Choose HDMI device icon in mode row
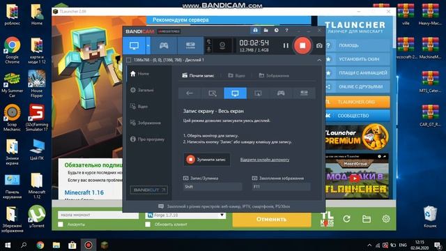Image resolution: width=446 pixels, height=251 pixels. (304, 93)
